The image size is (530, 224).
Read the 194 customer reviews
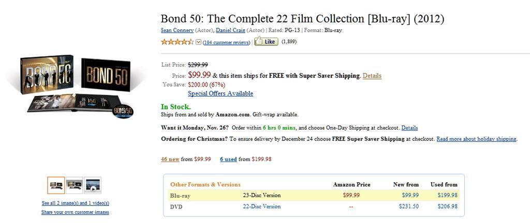(226, 42)
